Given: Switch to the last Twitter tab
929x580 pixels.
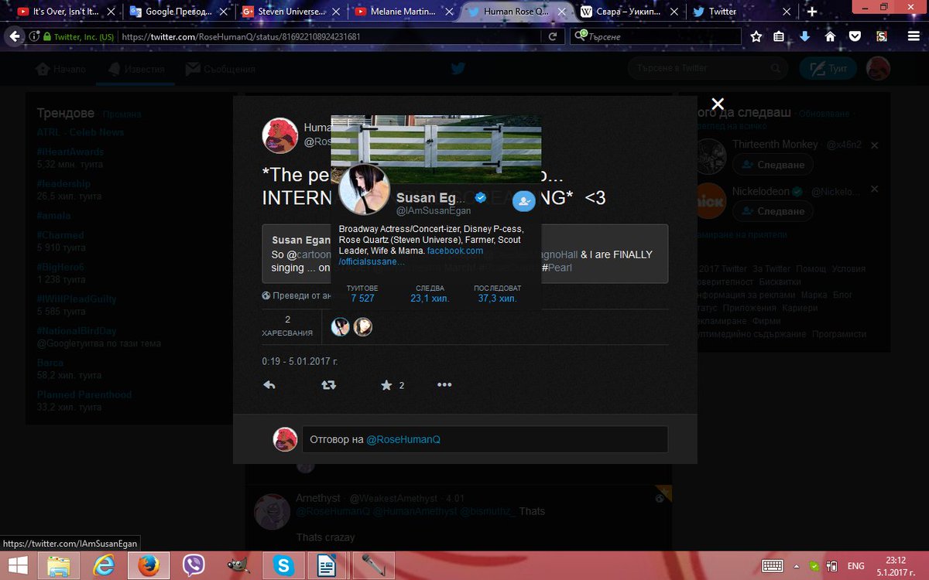Looking at the screenshot, I should point(741,12).
